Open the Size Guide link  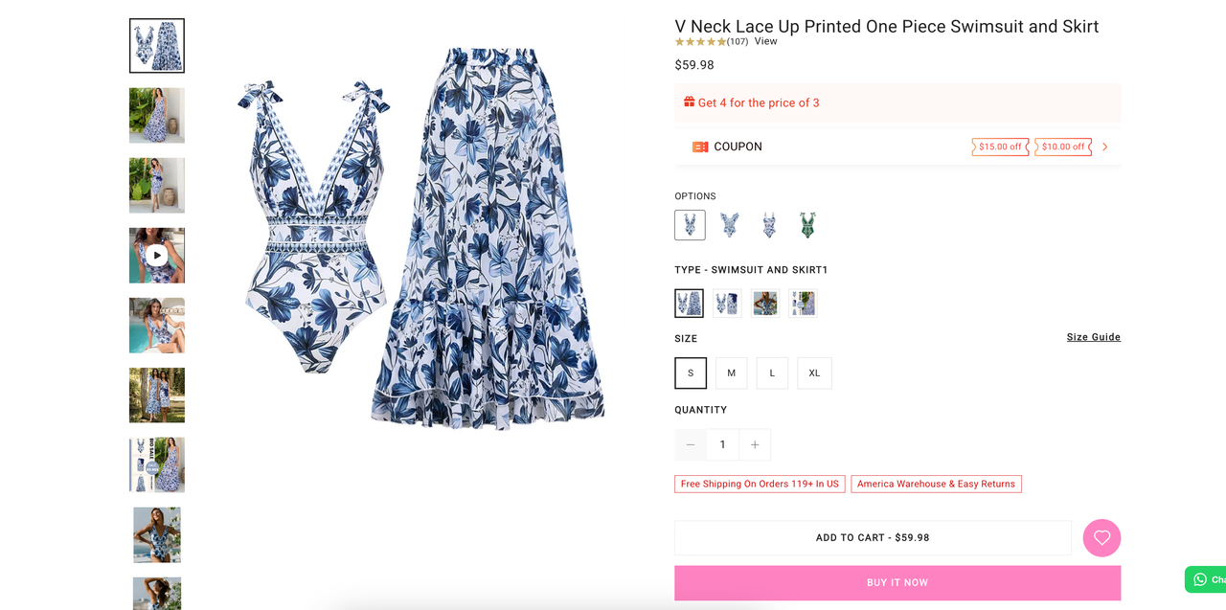click(1093, 337)
